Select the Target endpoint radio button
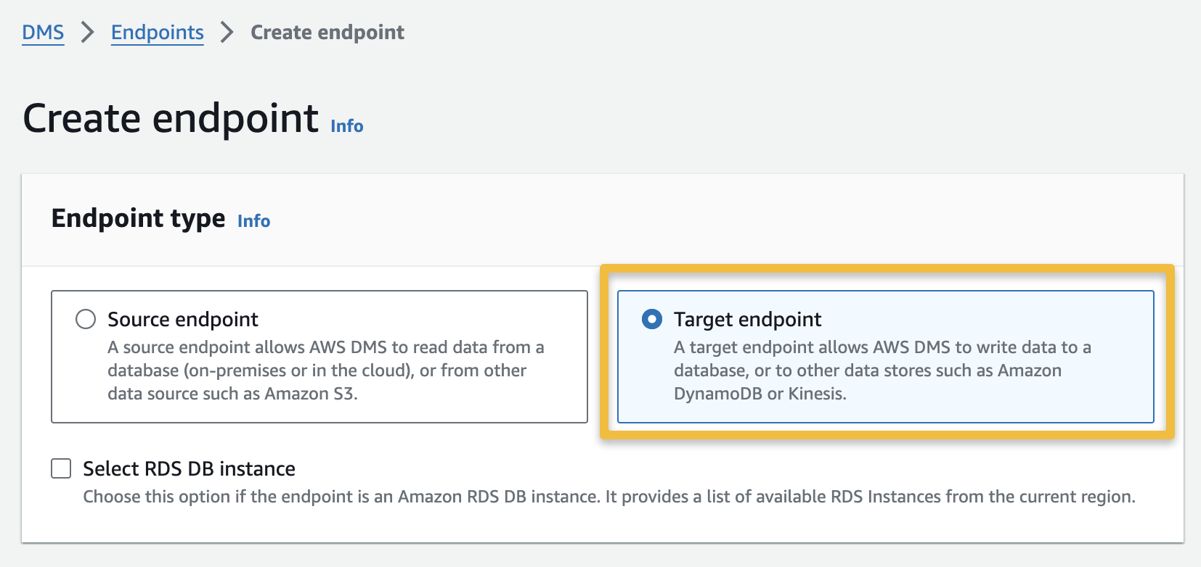1201x567 pixels. (653, 319)
